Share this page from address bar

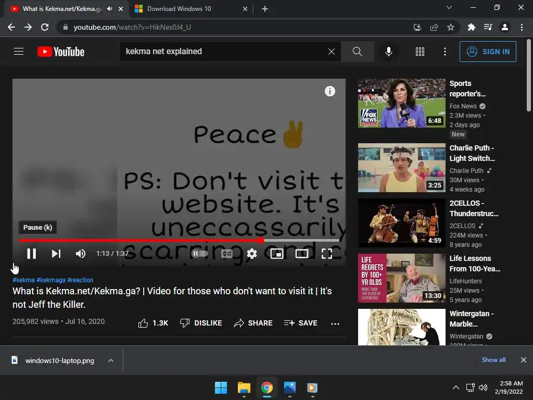pyautogui.click(x=434, y=27)
